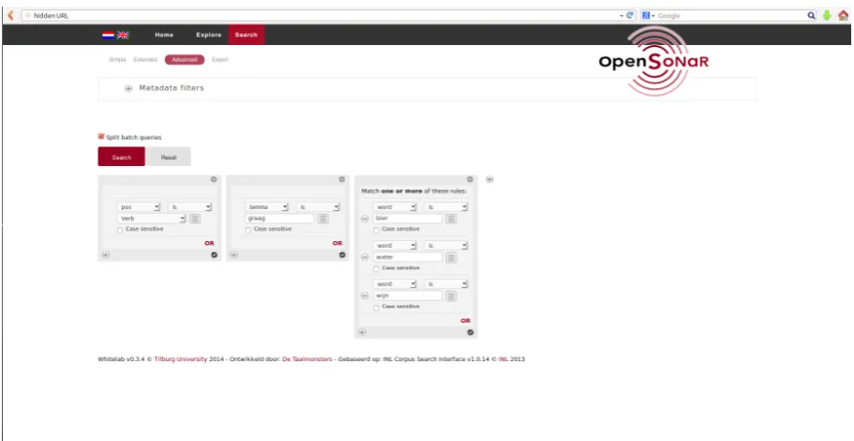The height and width of the screenshot is (441, 854).
Task: Open the Explore menu item
Action: (x=209, y=35)
